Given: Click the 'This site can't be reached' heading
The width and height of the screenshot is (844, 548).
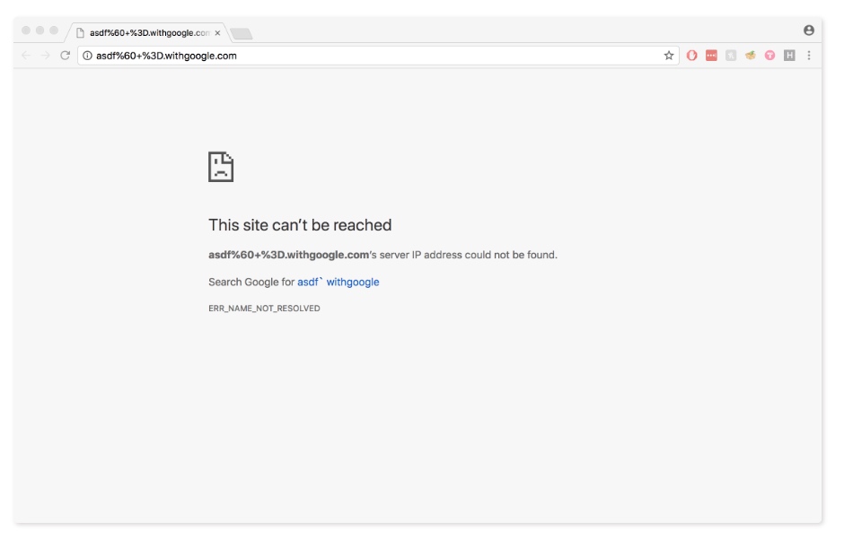Looking at the screenshot, I should [300, 225].
